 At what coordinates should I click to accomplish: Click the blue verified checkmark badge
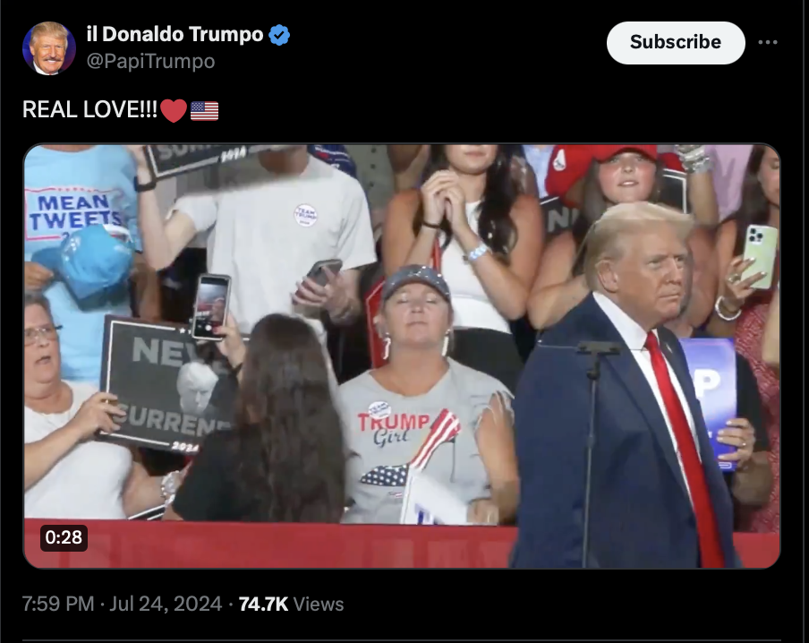click(279, 35)
